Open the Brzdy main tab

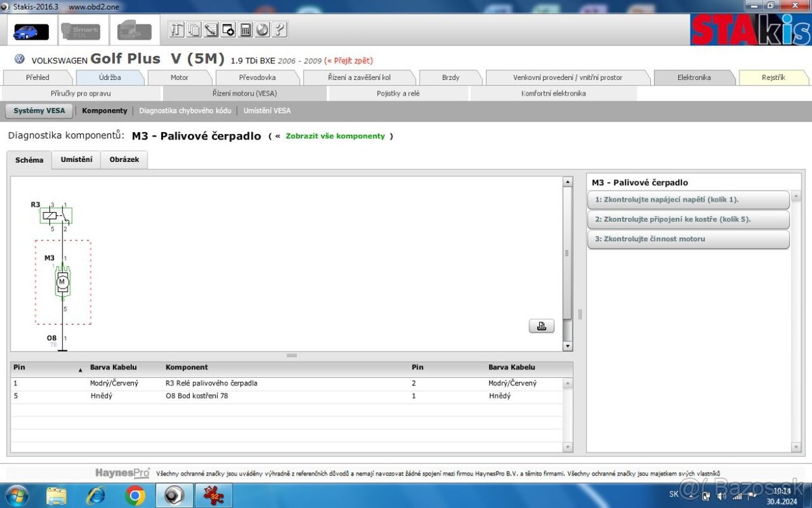(451, 77)
